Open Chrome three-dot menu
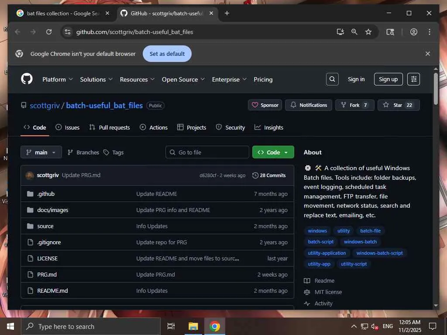This screenshot has width=447, height=335. pyautogui.click(x=430, y=32)
